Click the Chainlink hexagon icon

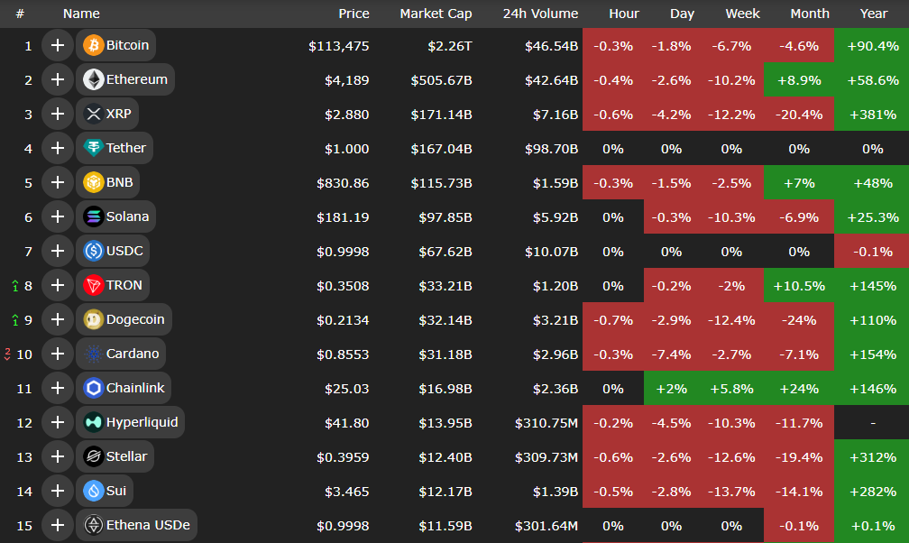94,388
